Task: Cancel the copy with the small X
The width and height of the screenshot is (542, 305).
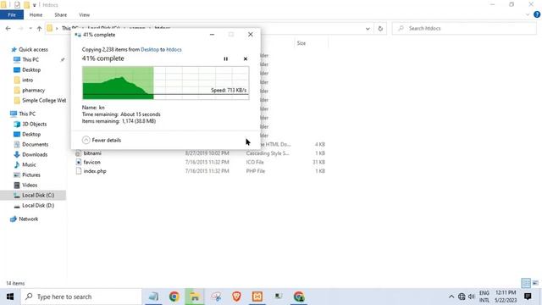Action: pos(246,59)
